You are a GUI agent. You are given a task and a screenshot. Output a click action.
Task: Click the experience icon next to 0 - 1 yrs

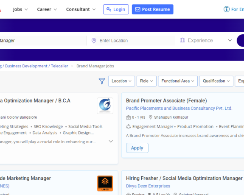129,117
